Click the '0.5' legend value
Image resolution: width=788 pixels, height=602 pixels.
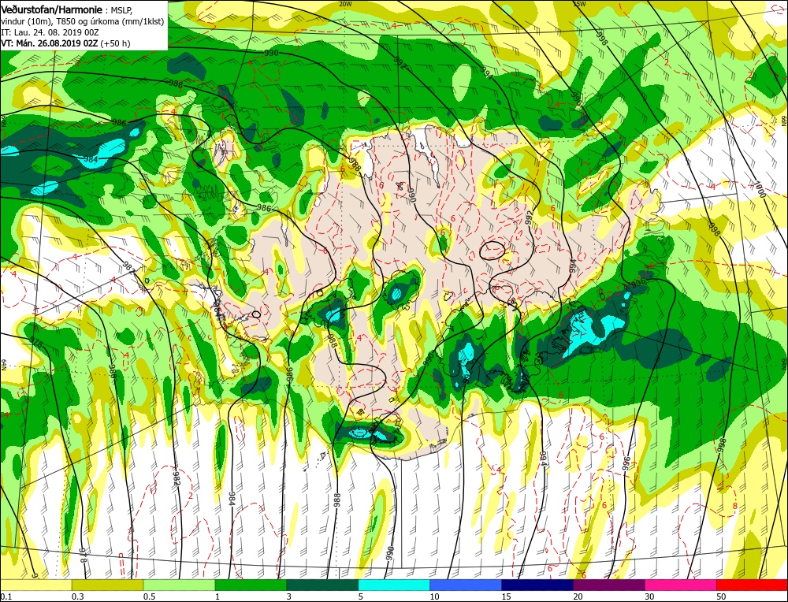150,596
